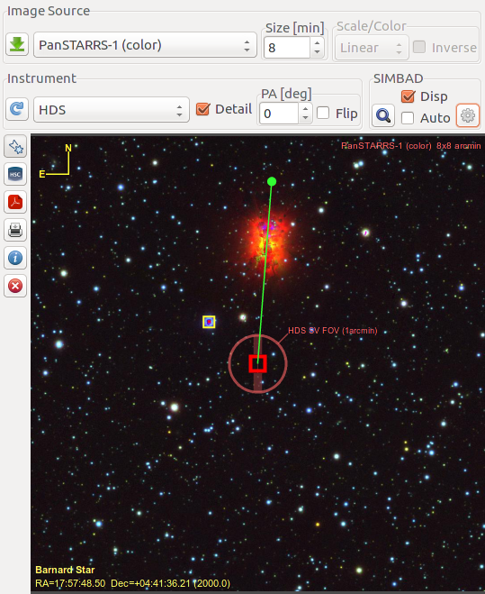Click the green dot proper-motion endpoint
Viewport: 485px width, 594px height.
(x=272, y=181)
